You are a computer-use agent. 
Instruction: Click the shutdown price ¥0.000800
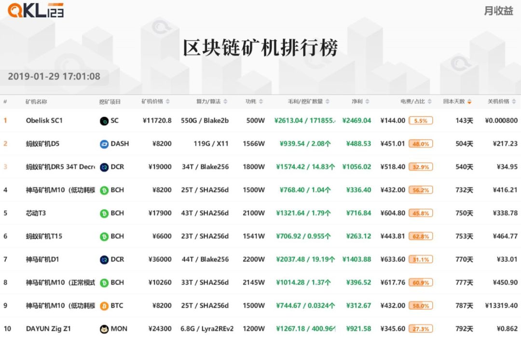[501, 121]
